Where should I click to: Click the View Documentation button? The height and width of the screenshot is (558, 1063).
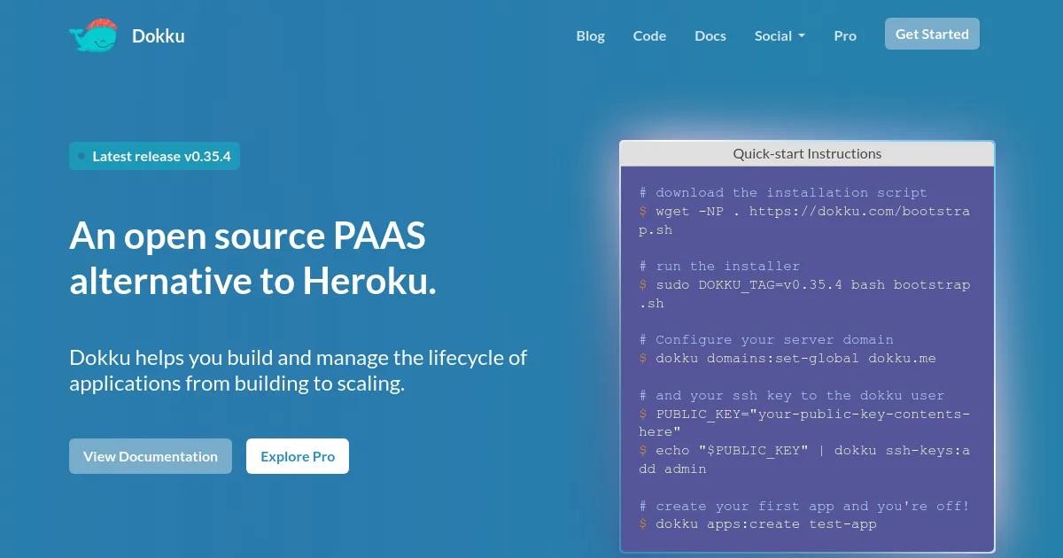click(x=151, y=456)
